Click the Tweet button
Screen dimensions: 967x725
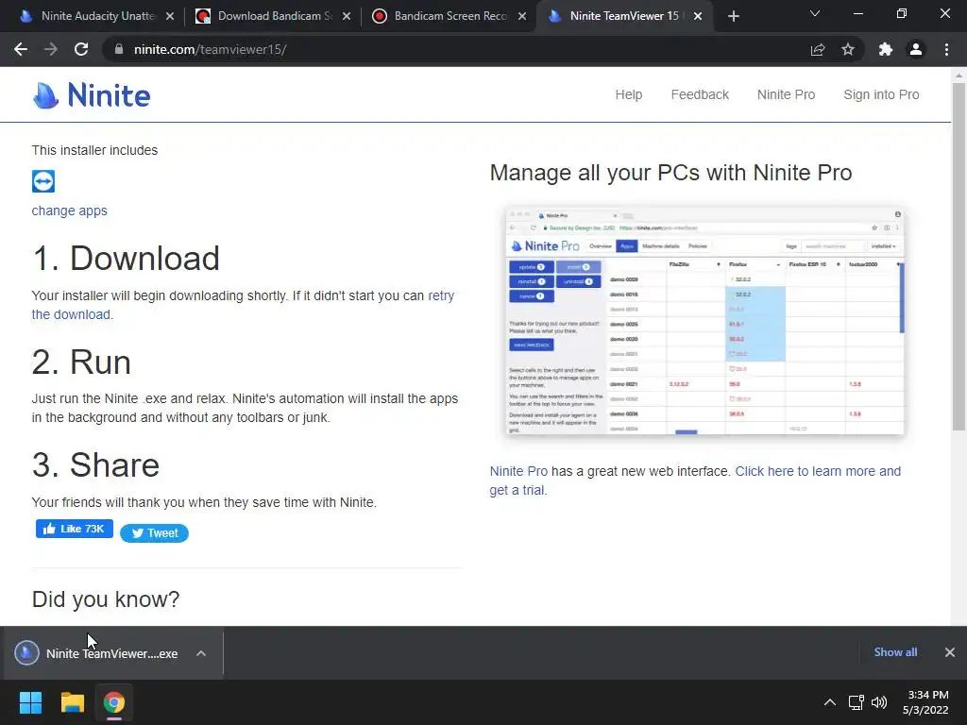point(154,533)
